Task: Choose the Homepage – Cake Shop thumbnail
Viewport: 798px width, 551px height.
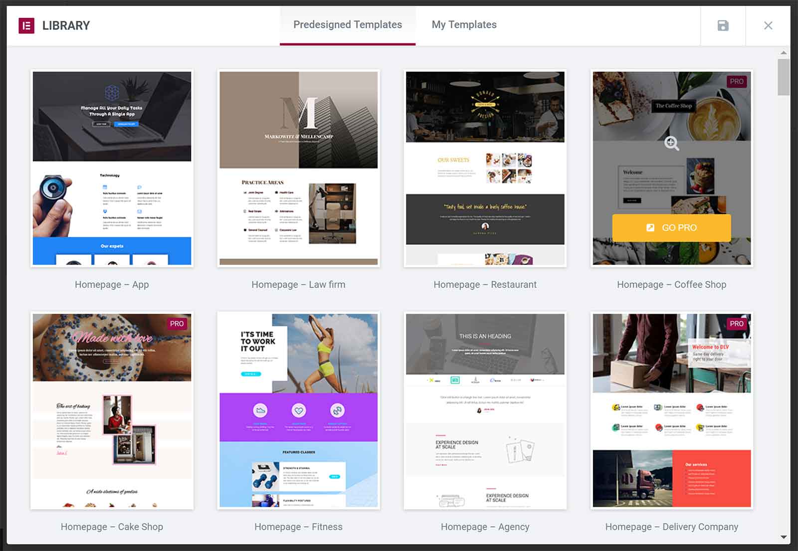Action: coord(112,410)
